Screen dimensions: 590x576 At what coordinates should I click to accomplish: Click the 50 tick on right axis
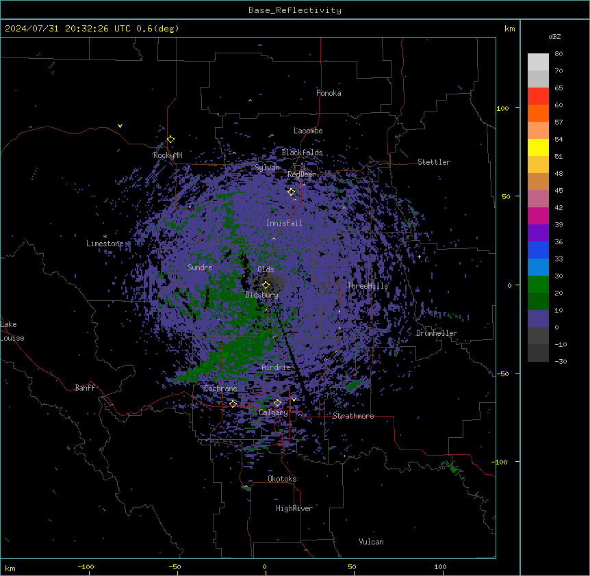tap(506, 196)
